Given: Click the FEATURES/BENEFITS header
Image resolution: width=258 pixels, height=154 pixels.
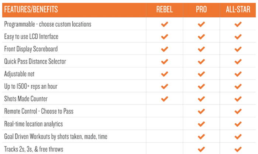Looking at the screenshot, I should (31, 9).
